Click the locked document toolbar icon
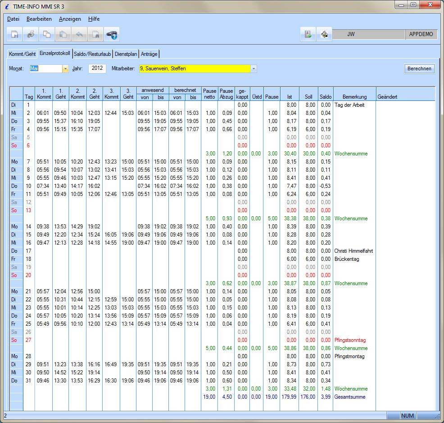The width and height of the screenshot is (444, 423). [95, 35]
